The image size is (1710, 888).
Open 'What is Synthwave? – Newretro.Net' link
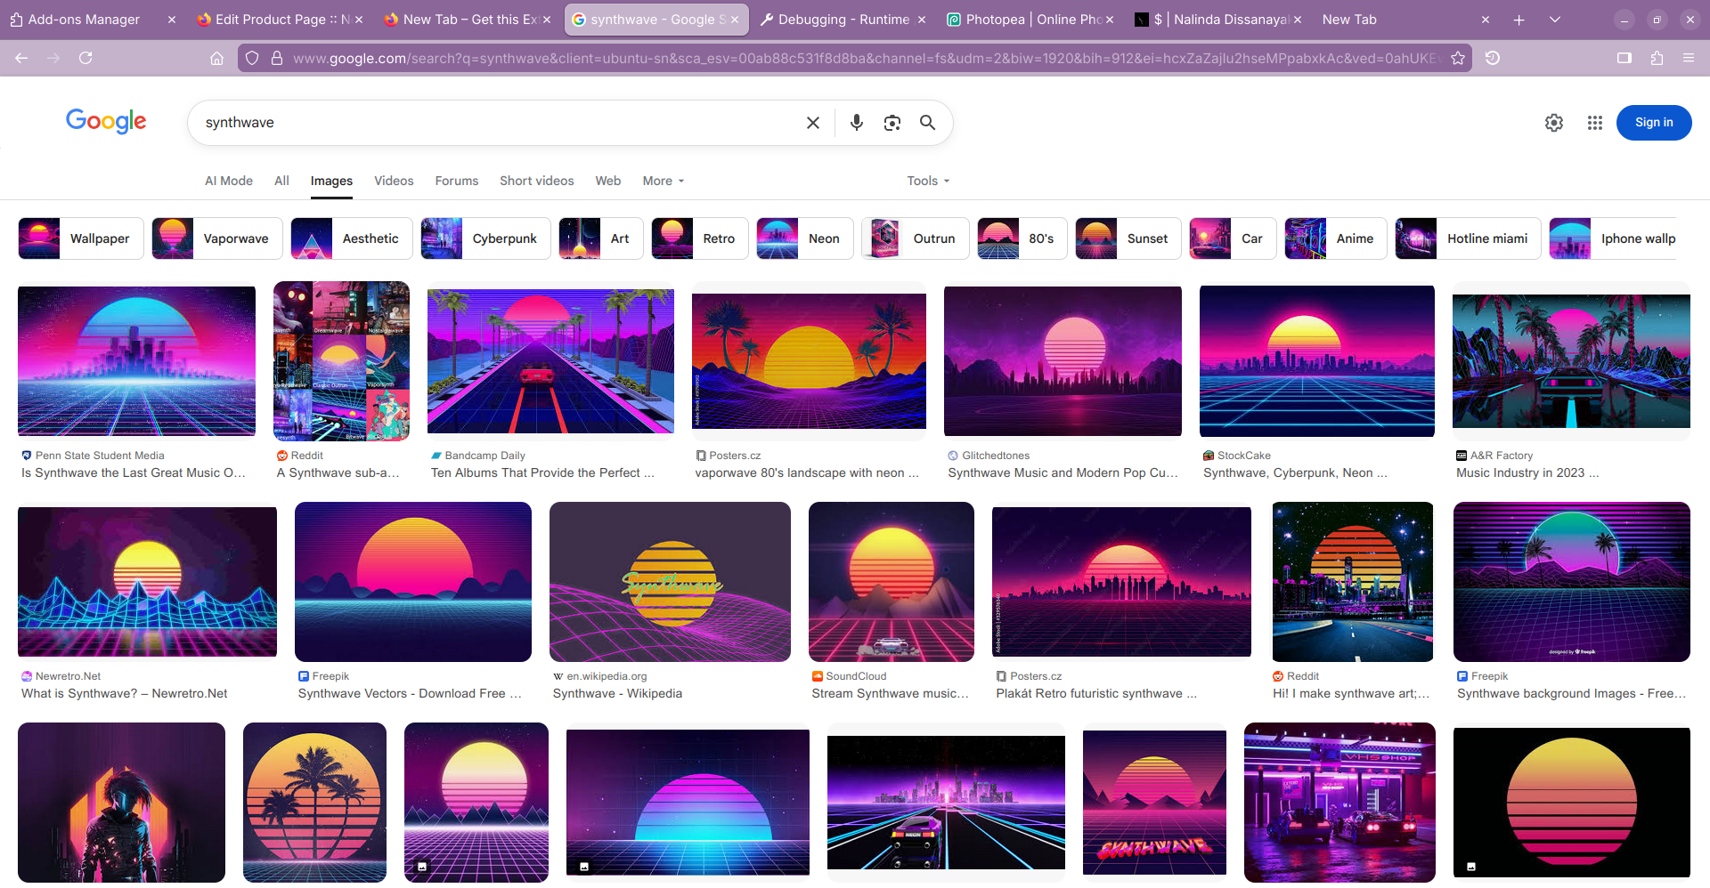[x=124, y=693]
